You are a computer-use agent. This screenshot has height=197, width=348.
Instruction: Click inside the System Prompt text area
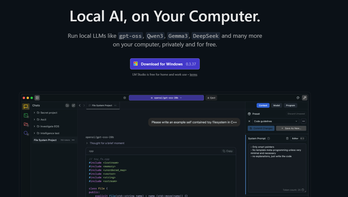(x=277, y=168)
